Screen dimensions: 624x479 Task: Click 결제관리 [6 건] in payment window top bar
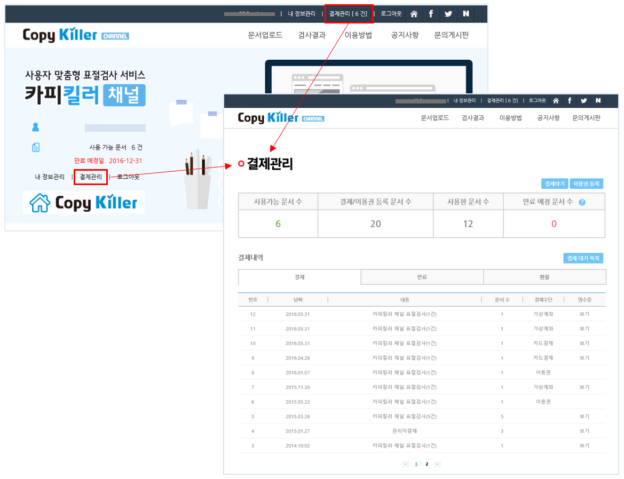pyautogui.click(x=502, y=101)
